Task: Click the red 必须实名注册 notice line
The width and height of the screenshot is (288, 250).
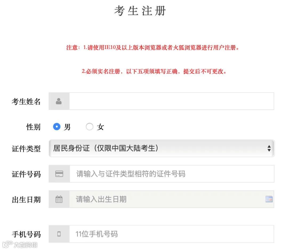Action: tap(154, 71)
